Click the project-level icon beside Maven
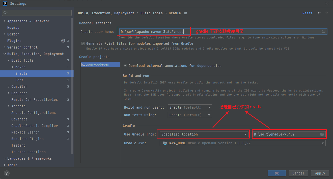Screen dimensions: 333x179 [68, 67]
